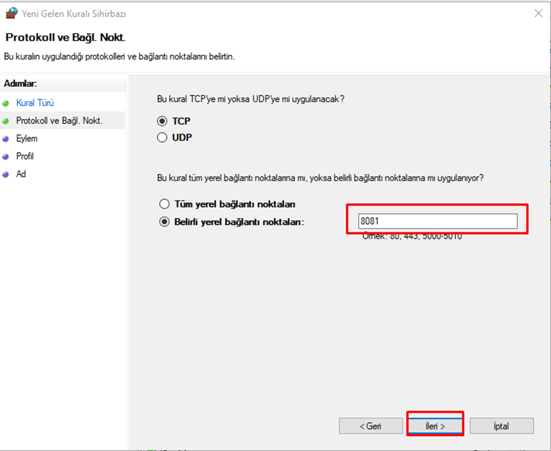551x451 pixels.
Task: Choose Belirli yerel bağlantı noktaları option
Action: pyautogui.click(x=164, y=222)
